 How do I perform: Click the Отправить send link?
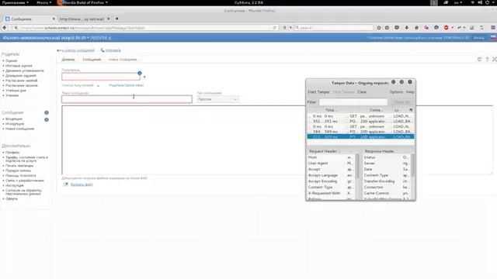113,50
